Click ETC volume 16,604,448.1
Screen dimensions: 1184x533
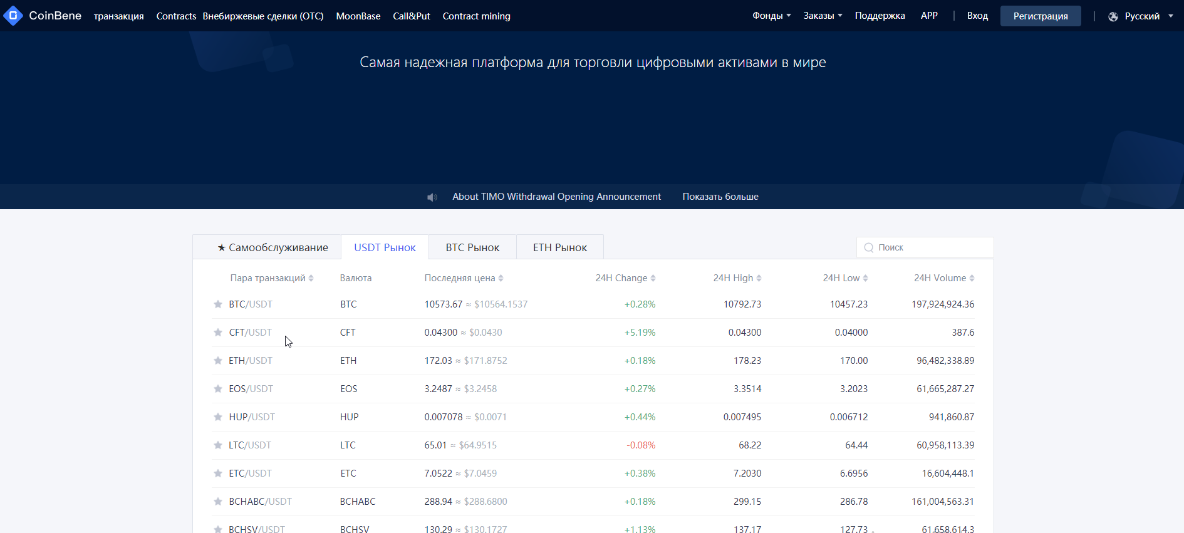coord(948,473)
